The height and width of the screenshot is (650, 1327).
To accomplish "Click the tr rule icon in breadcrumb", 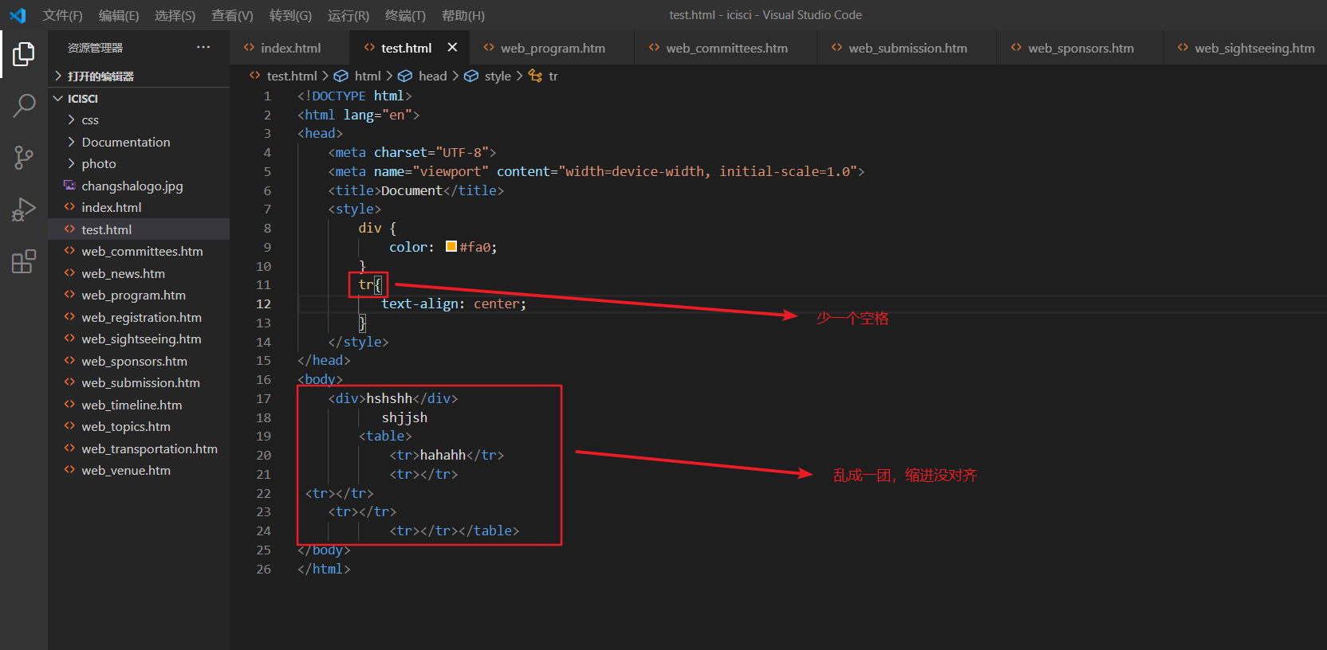I will click(x=535, y=76).
